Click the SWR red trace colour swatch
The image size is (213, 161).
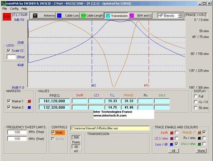172,133
